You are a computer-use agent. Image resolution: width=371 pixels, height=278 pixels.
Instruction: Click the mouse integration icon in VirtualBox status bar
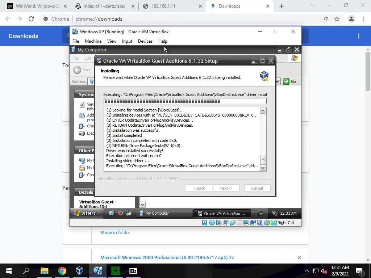pyautogui.click(x=267, y=223)
